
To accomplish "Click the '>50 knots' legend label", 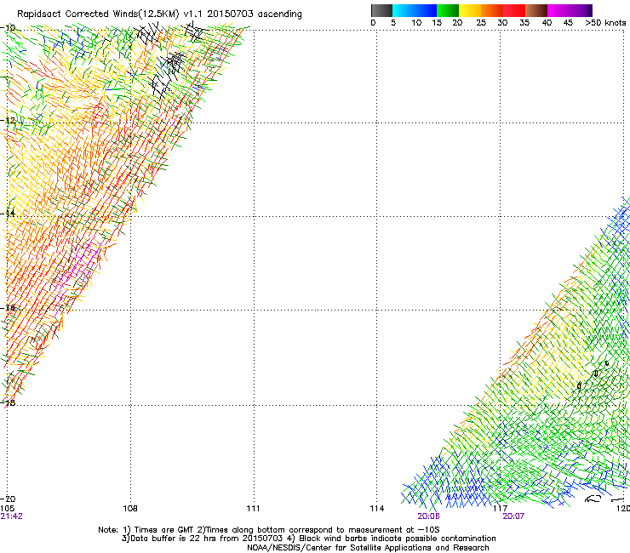I will pos(605,23).
